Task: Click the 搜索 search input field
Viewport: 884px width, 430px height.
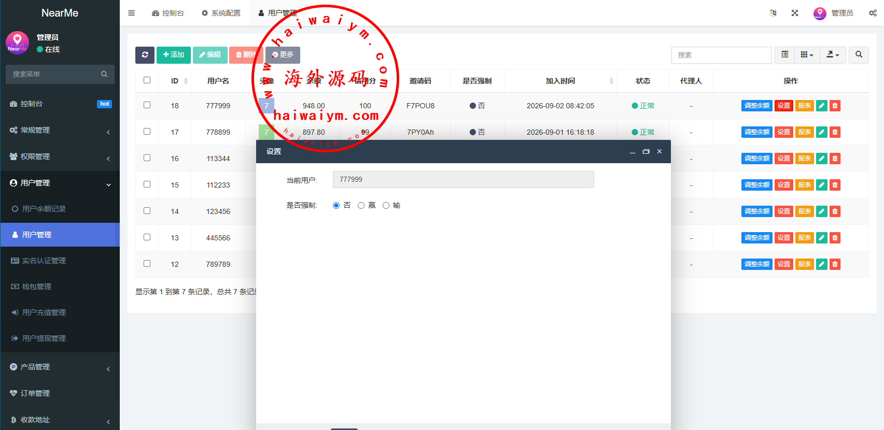Action: coord(722,55)
